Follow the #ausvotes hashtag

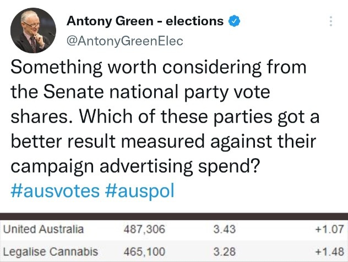(55, 191)
